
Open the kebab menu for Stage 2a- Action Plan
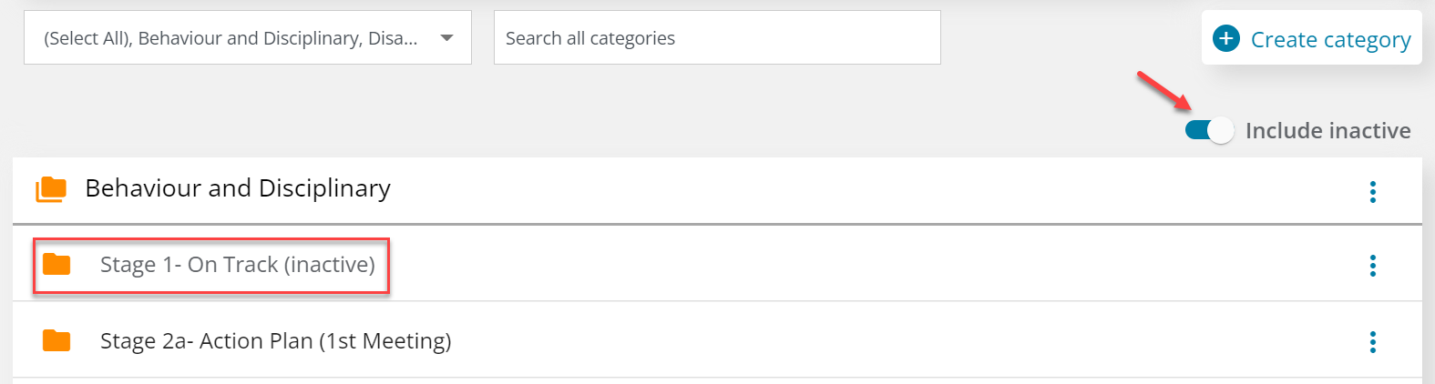pyautogui.click(x=1372, y=342)
